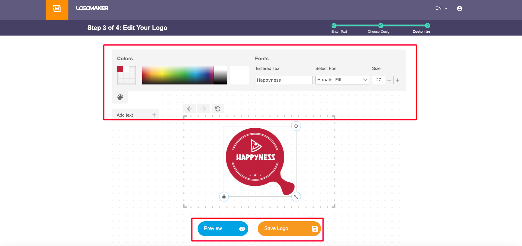Go to the Choose Design step
The image size is (522, 246).
(381, 26)
